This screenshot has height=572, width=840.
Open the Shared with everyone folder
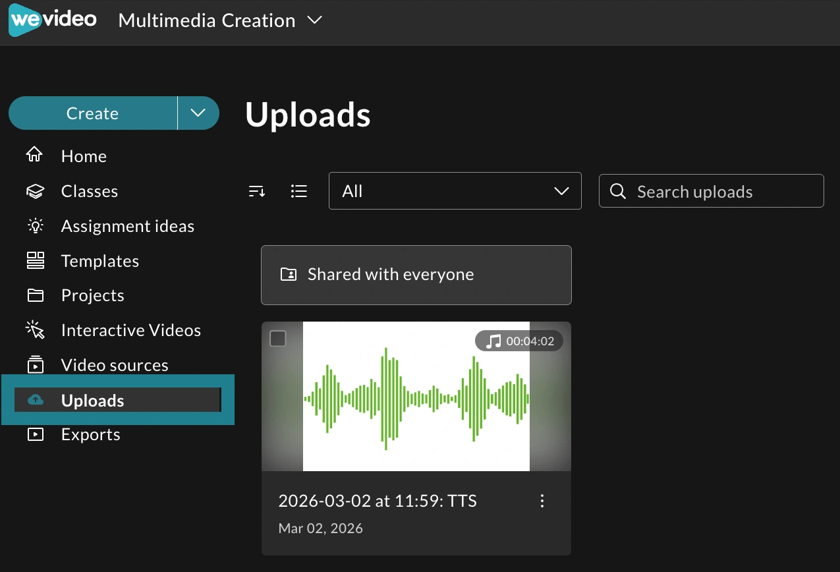point(416,275)
